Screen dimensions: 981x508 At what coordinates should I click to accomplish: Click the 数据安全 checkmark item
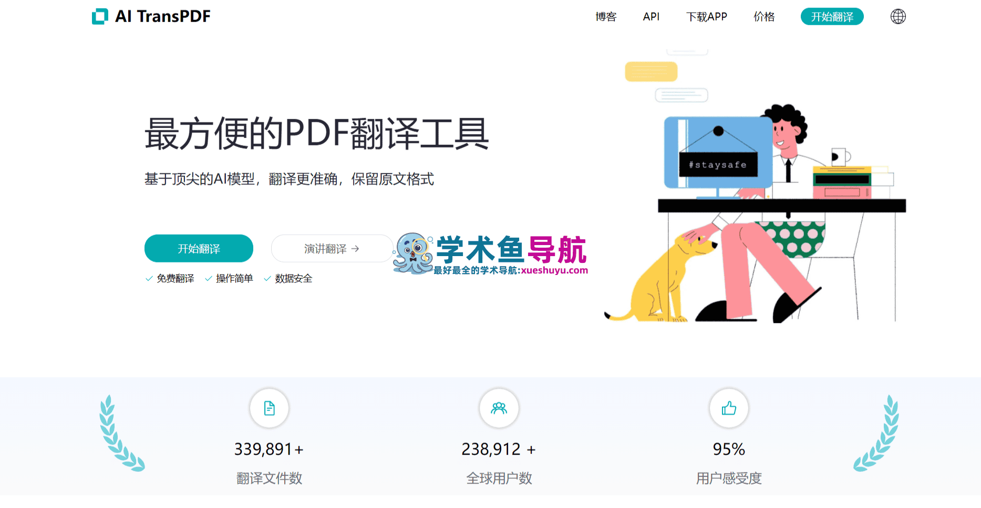click(x=288, y=279)
